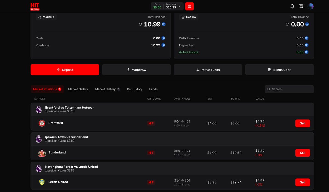Open the Funds tab
The image size is (329, 192).
[x=153, y=89]
